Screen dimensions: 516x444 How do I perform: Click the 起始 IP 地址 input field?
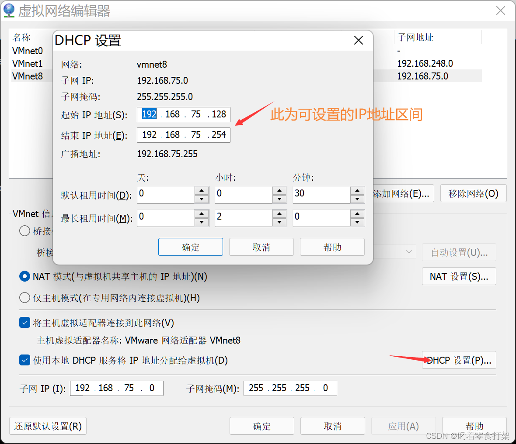184,114
